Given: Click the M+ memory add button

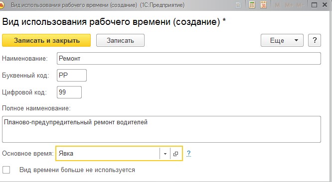Looking at the screenshot, I should (x=289, y=5).
